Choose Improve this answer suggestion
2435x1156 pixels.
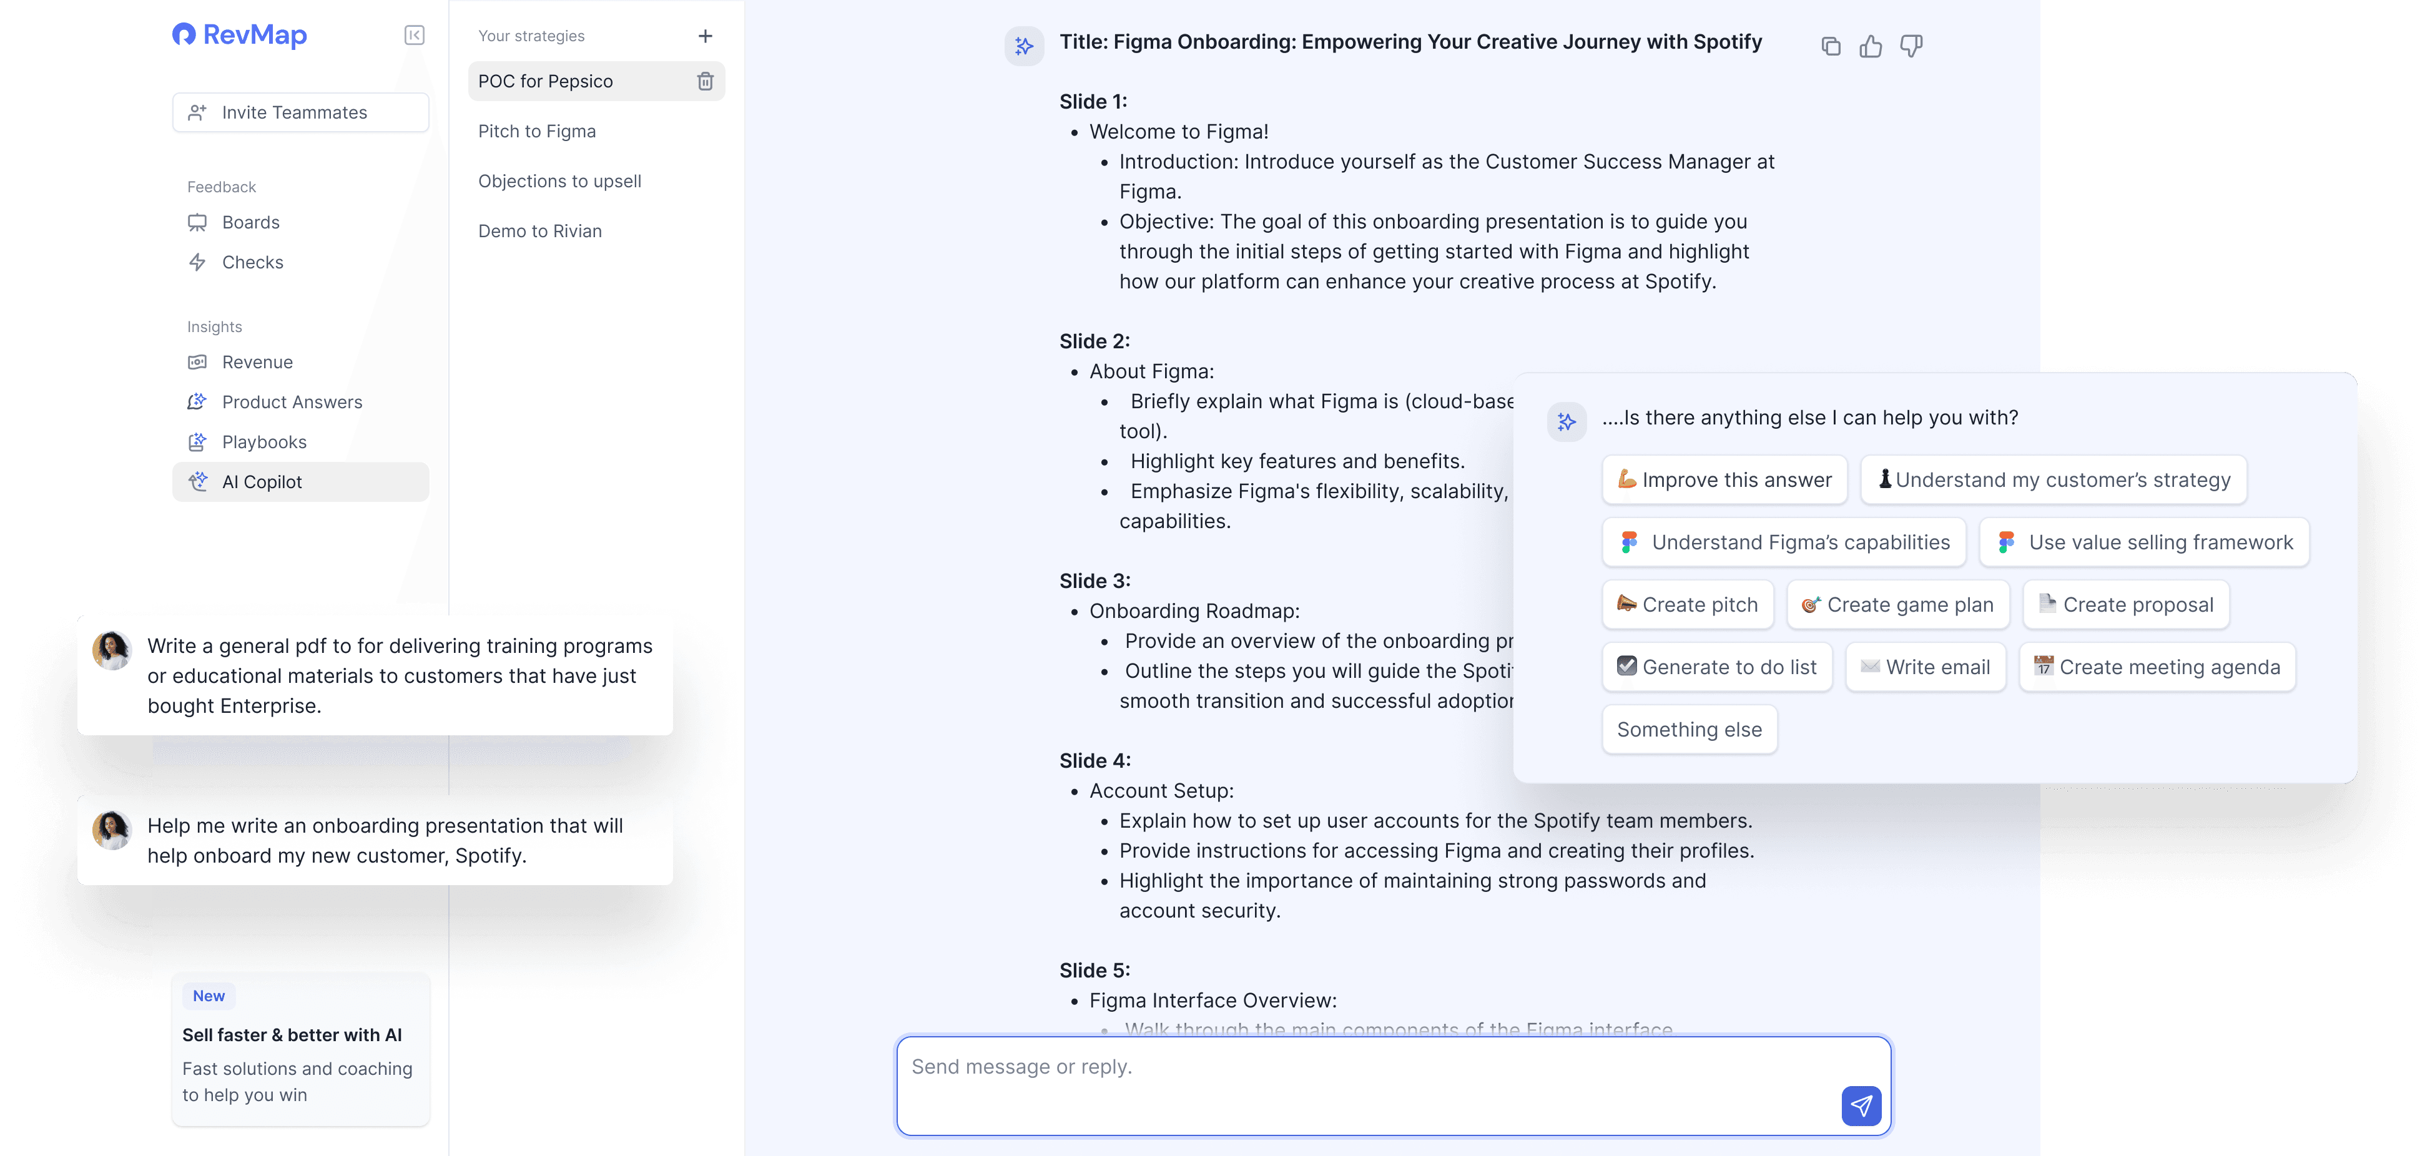1724,480
